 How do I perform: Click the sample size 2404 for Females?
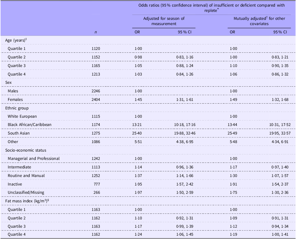pos(96,100)
